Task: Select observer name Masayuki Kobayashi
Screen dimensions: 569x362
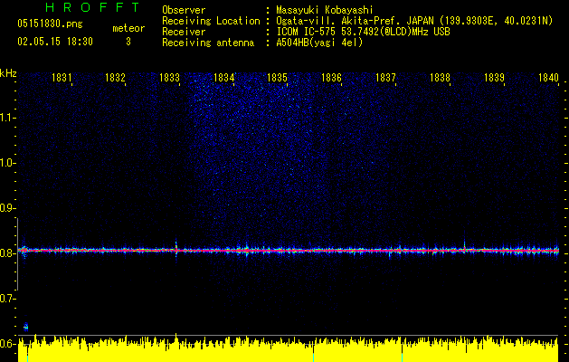Action: coord(325,10)
